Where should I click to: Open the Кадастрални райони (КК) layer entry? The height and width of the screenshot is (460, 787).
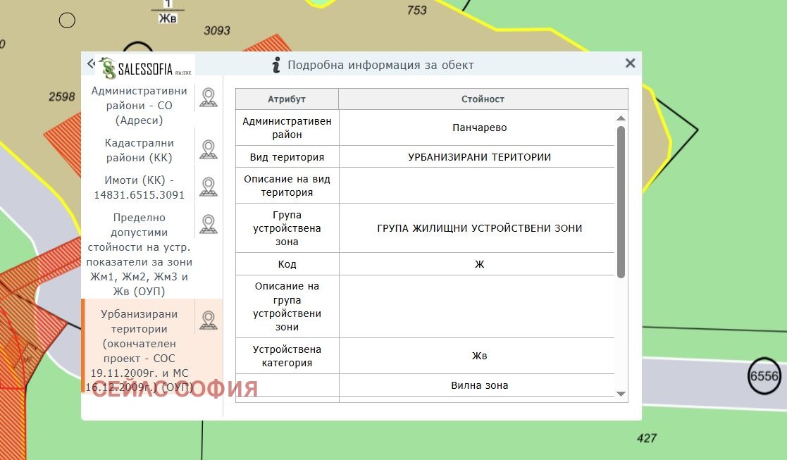pyautogui.click(x=139, y=150)
